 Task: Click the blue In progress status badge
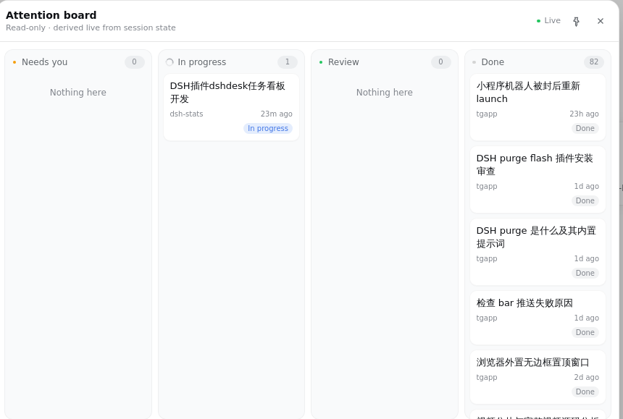coord(268,128)
